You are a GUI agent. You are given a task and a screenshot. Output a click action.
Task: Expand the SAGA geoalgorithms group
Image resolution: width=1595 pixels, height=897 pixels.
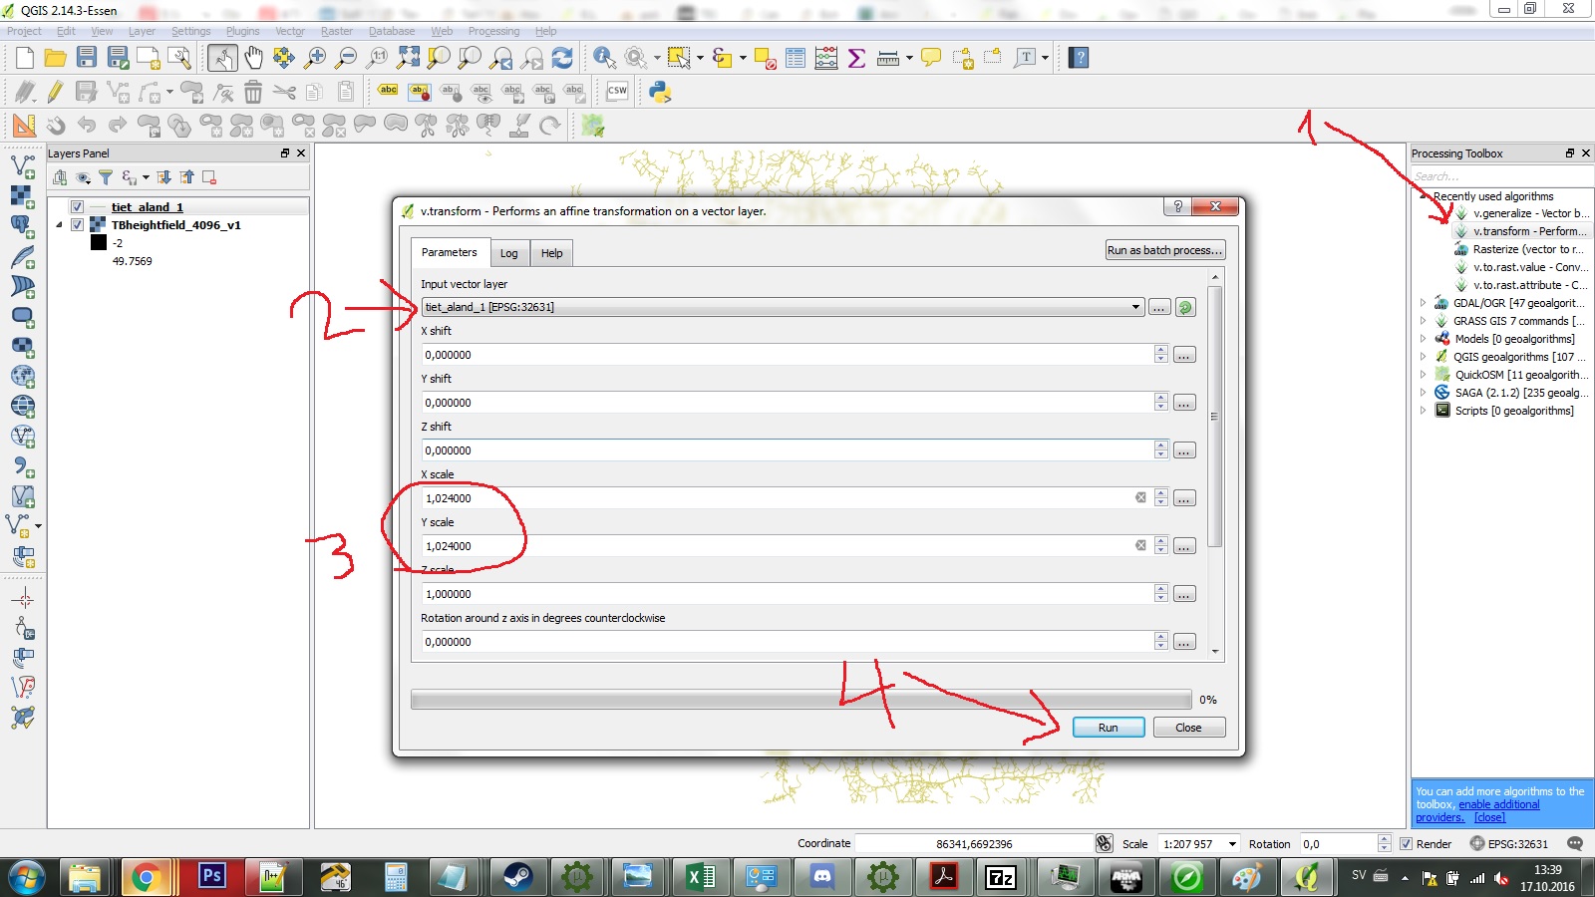[1423, 393]
